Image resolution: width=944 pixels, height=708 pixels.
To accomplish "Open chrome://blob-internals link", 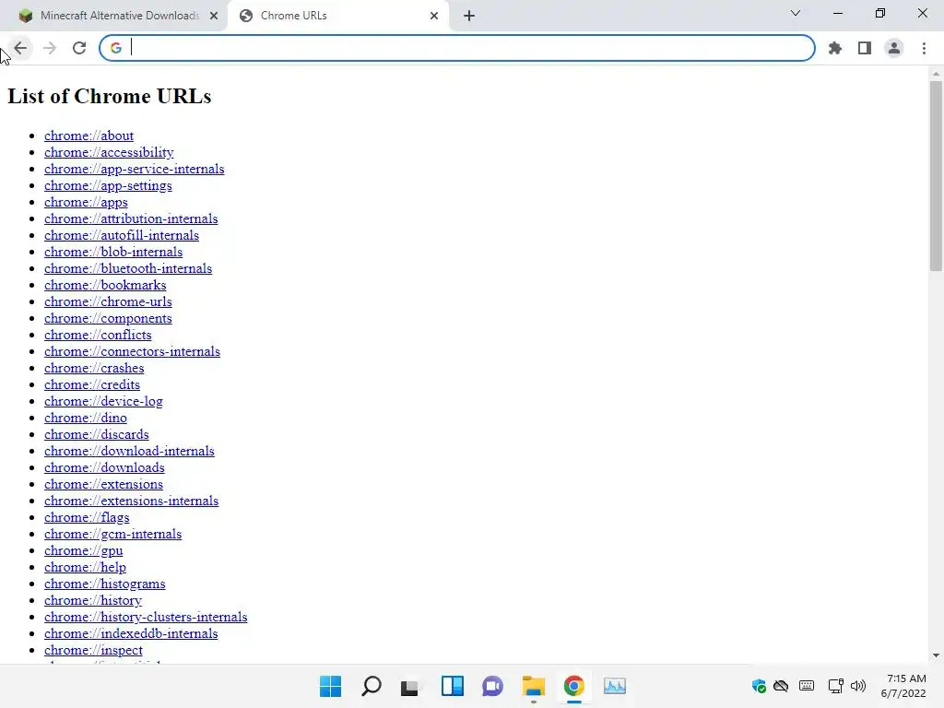I will (113, 253).
